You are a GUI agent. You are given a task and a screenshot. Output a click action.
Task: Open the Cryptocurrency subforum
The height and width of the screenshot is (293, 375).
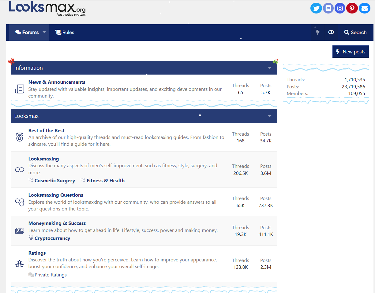(52, 238)
